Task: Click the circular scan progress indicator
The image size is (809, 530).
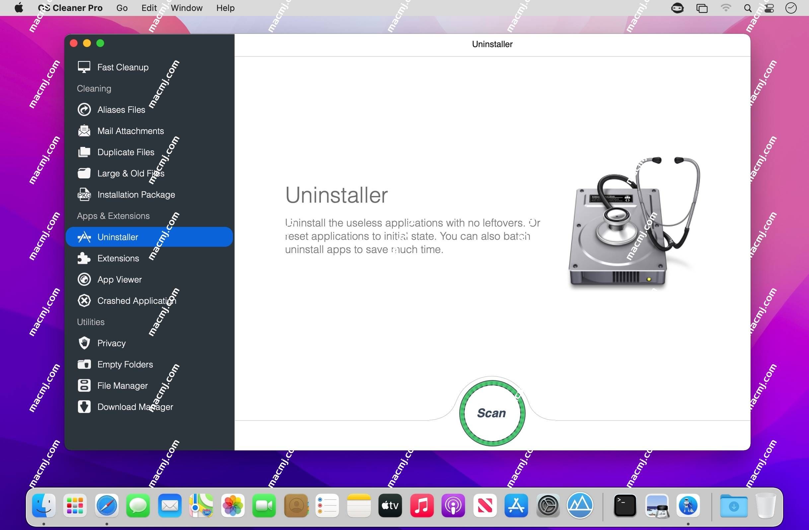Action: [491, 413]
